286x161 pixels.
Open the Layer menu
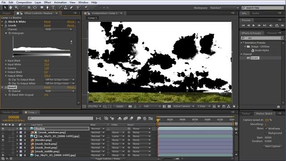pos(38,2)
